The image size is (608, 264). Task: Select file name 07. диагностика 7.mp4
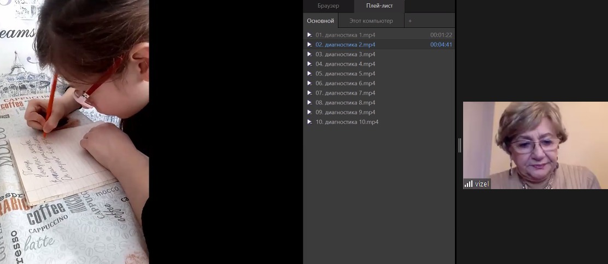345,93
